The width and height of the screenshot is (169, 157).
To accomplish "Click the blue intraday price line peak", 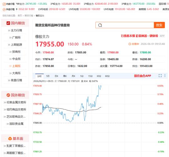I will pyautogui.click(x=99, y=86).
